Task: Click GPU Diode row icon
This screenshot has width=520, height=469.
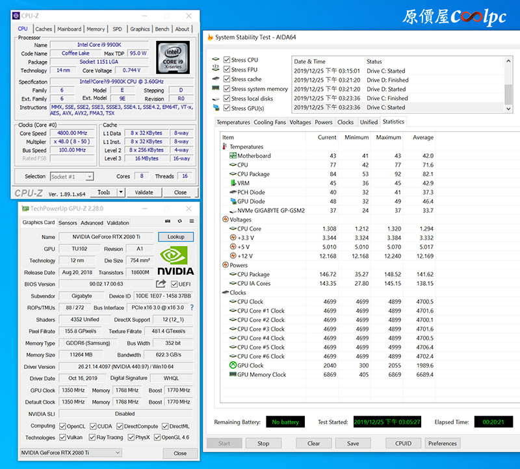Action: click(x=233, y=201)
